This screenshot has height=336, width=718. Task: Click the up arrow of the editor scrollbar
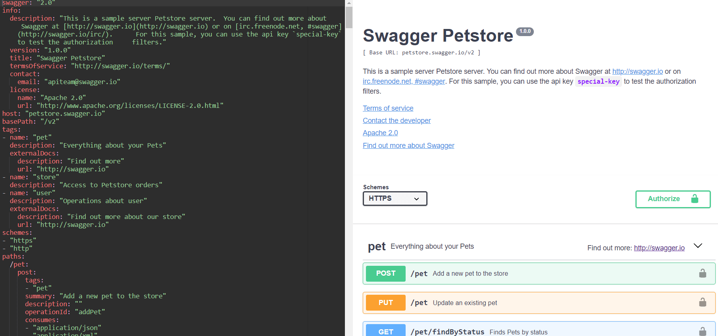click(x=349, y=3)
